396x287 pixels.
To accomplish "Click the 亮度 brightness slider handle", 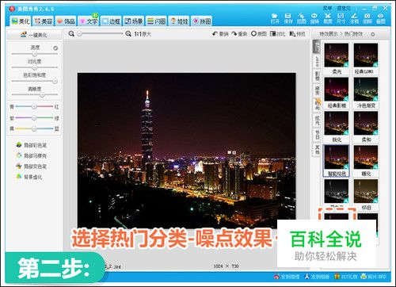I will point(35,54).
